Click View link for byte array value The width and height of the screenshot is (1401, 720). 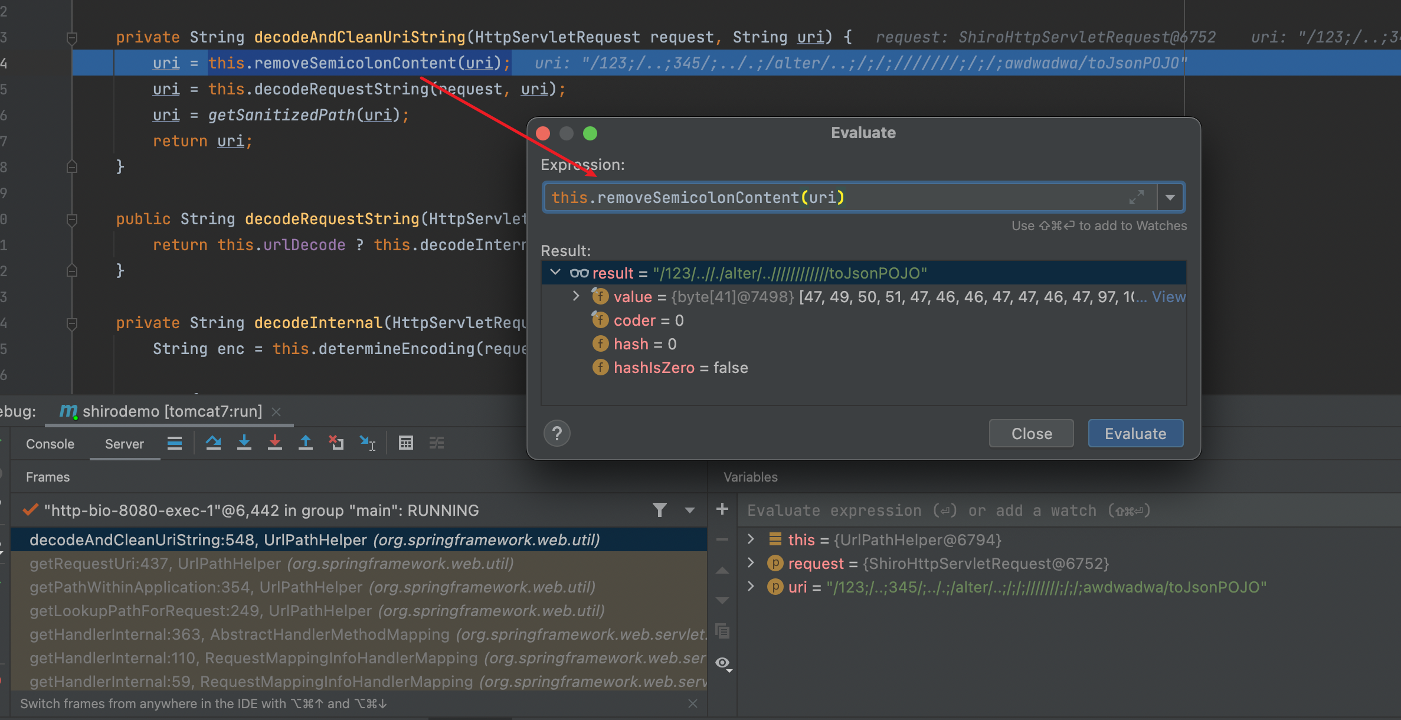1168,297
